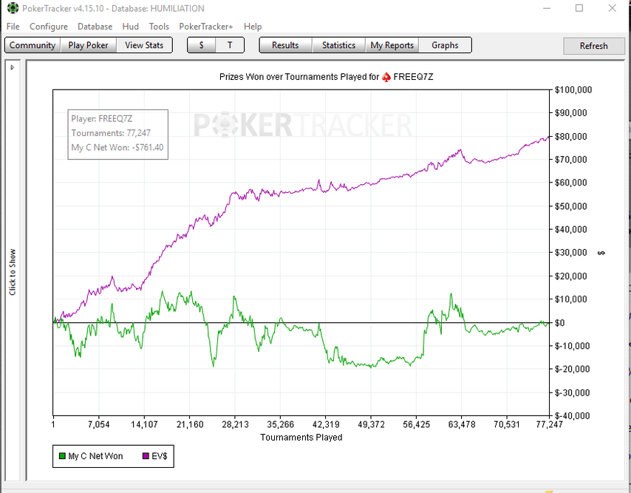
Task: Select the View Stats section
Action: tap(144, 45)
